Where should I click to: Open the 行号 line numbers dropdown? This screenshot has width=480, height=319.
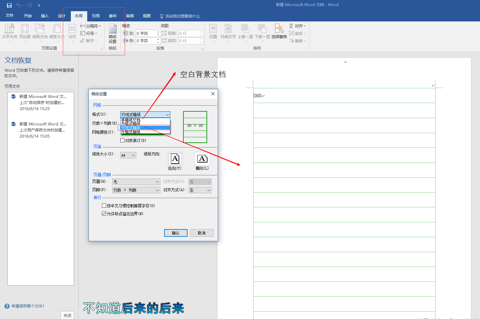click(x=88, y=33)
